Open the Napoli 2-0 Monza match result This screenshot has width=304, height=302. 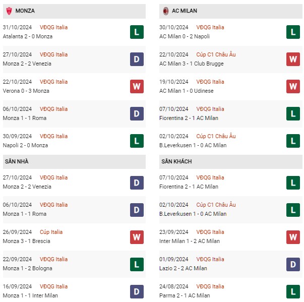25,145
